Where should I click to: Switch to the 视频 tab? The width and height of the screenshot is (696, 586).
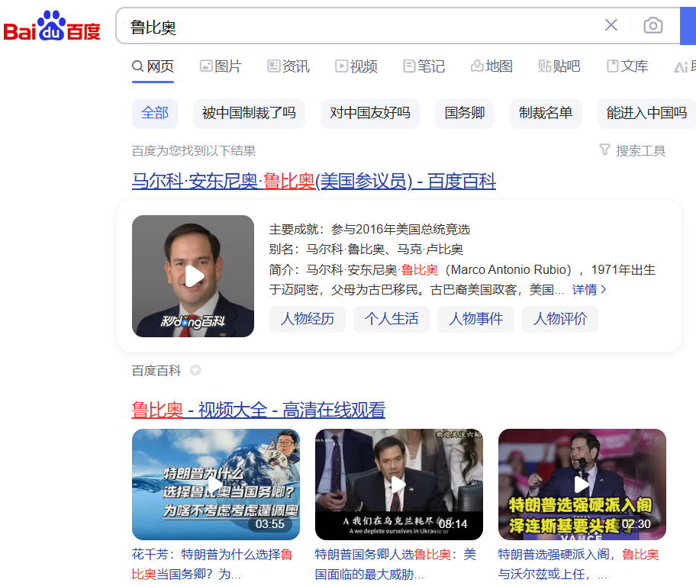point(356,66)
